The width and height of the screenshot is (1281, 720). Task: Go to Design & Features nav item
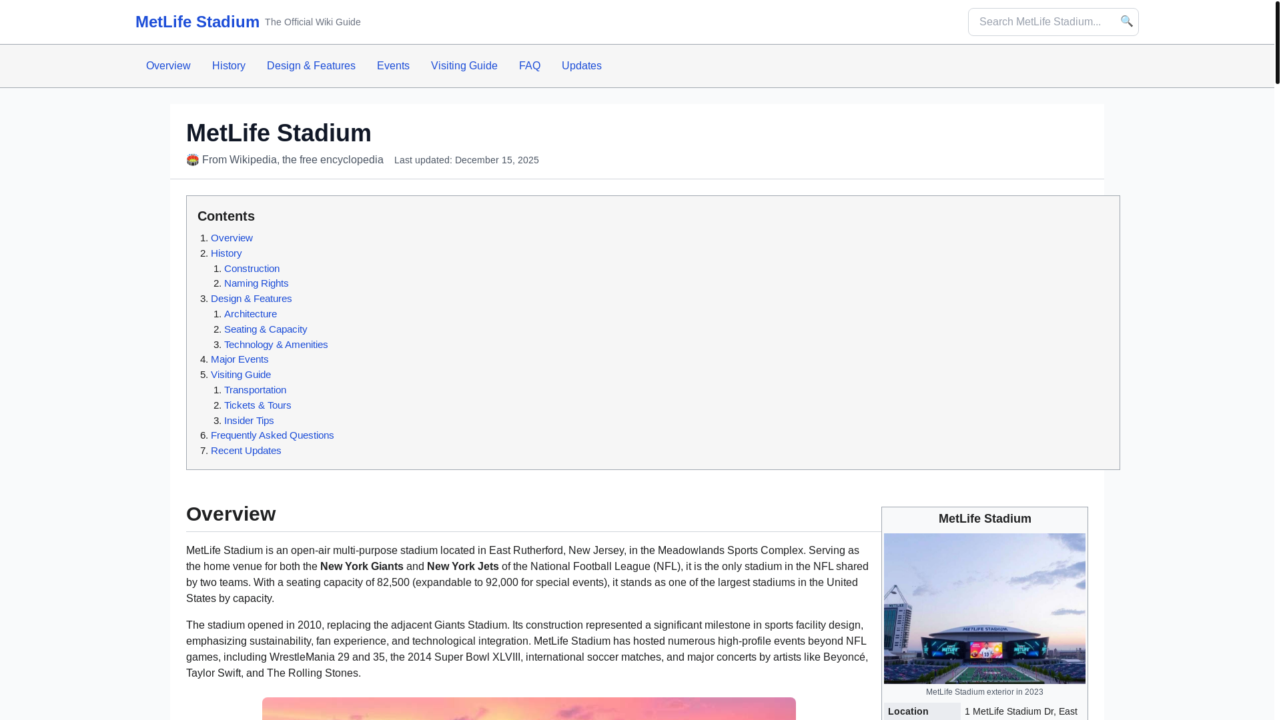(x=311, y=66)
